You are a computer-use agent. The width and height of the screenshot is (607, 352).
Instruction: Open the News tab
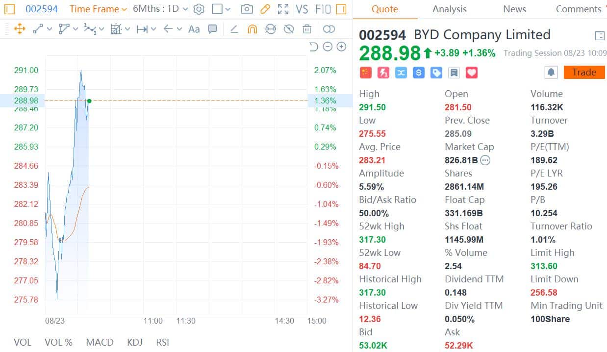coord(514,9)
